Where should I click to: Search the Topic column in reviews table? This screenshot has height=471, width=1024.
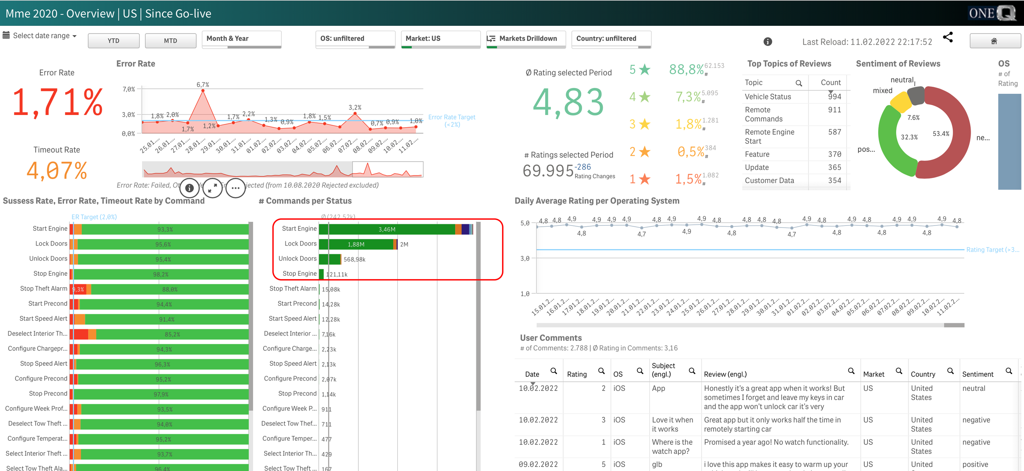click(798, 83)
